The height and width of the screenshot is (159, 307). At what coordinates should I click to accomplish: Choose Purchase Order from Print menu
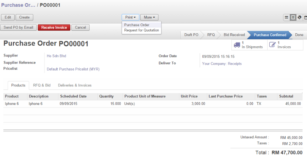137,25
